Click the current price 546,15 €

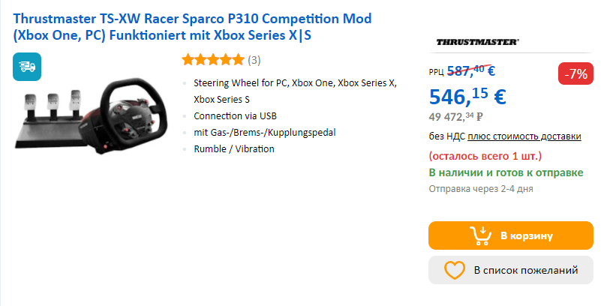[x=467, y=95]
